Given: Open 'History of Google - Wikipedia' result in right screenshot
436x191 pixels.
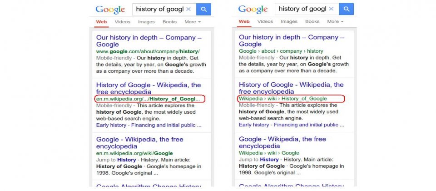Looking at the screenshot, I should tap(291, 88).
